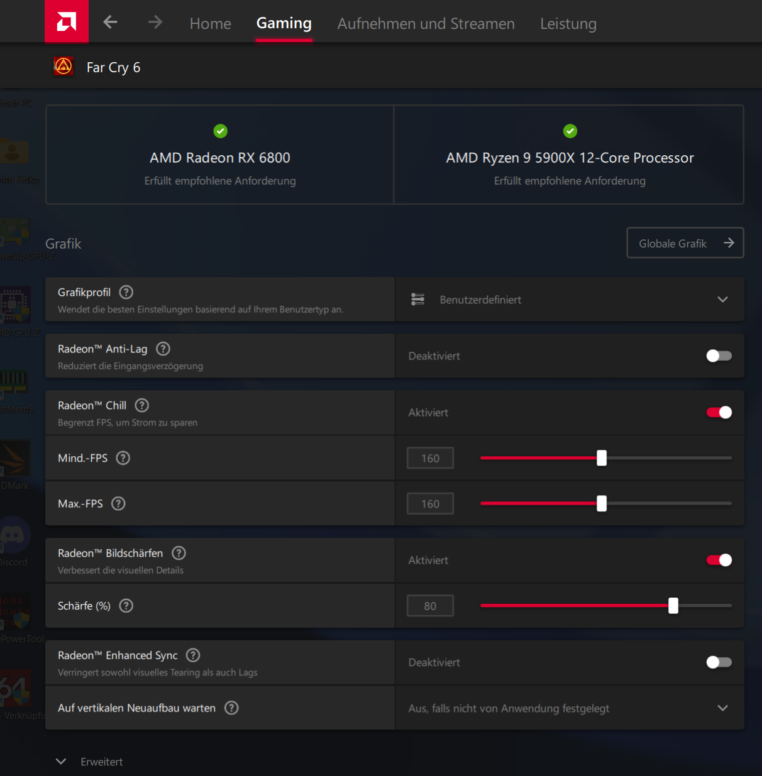Click the sliders icon beside Benutzerdefiniert
Screen dimensions: 762x776
pyautogui.click(x=417, y=299)
